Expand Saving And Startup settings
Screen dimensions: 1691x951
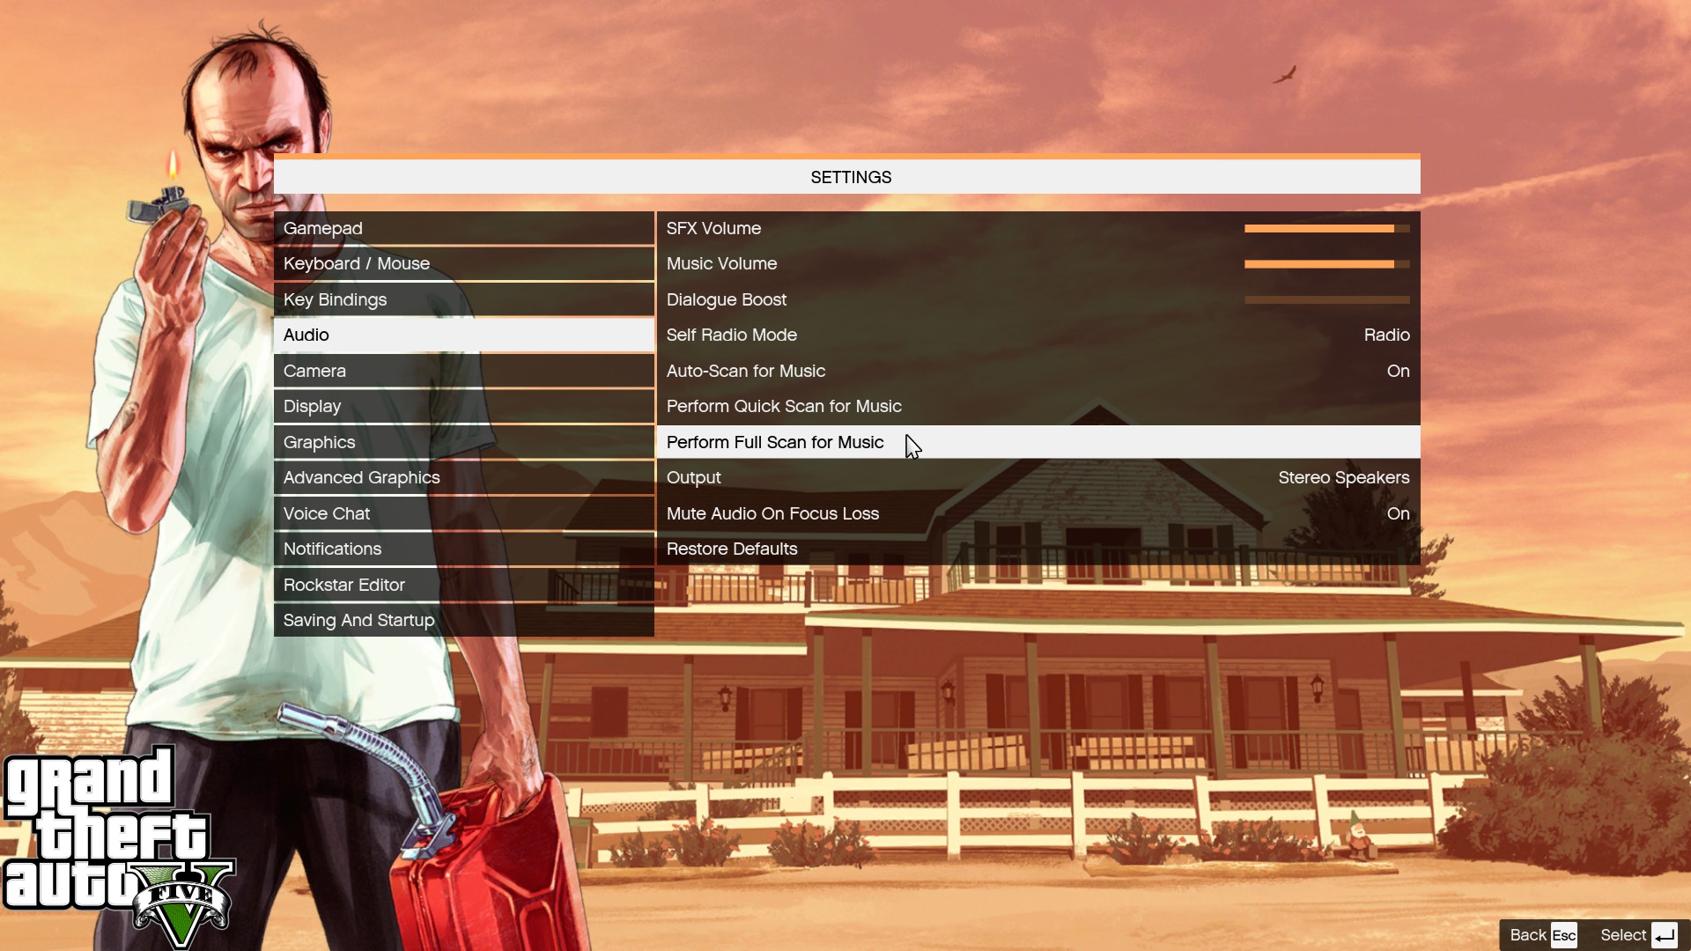(x=358, y=619)
